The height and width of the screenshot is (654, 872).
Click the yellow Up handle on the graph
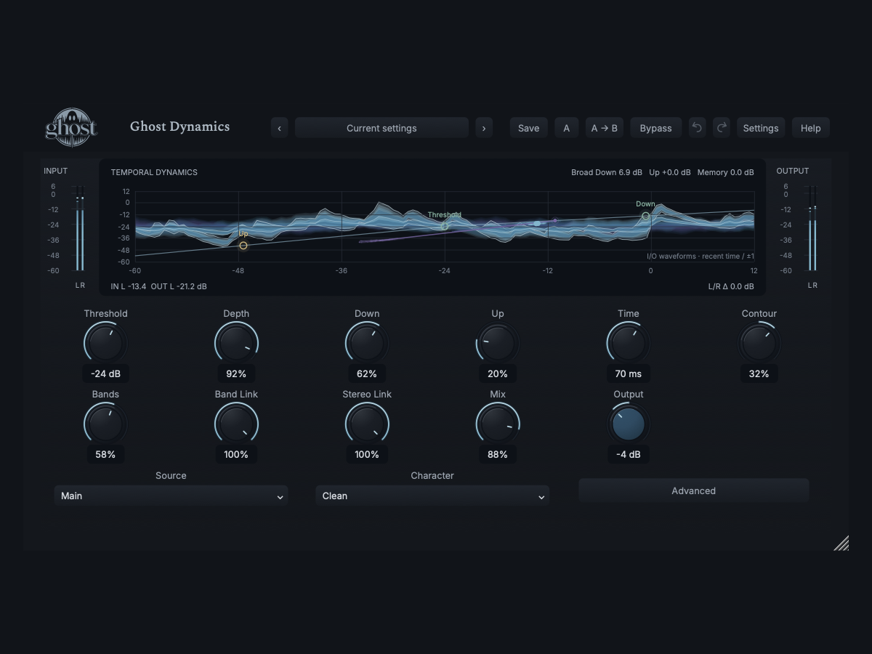pyautogui.click(x=243, y=246)
